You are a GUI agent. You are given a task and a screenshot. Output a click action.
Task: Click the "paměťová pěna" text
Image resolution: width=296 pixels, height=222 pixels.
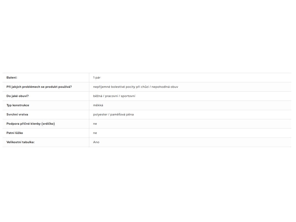tap(122, 114)
